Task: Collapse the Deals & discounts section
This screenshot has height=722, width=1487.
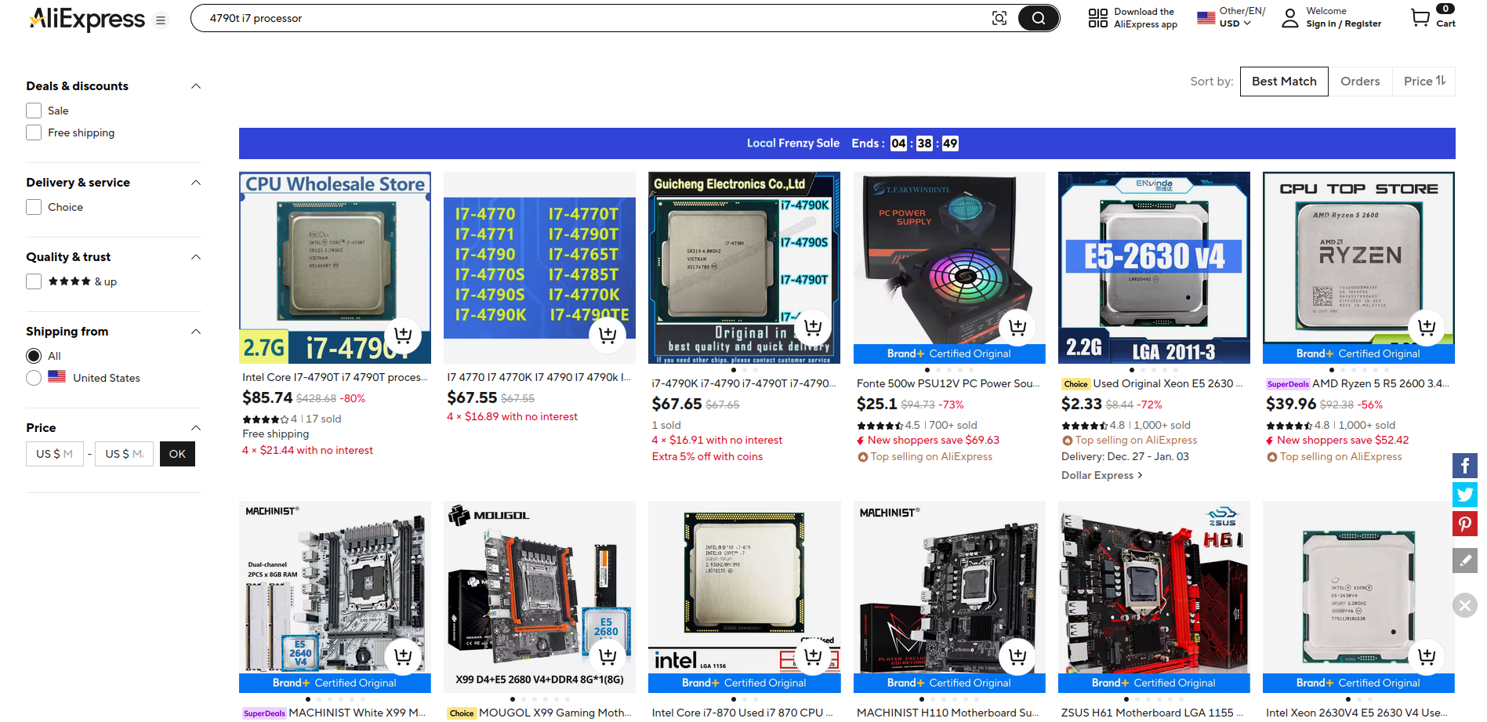Action: pyautogui.click(x=196, y=86)
